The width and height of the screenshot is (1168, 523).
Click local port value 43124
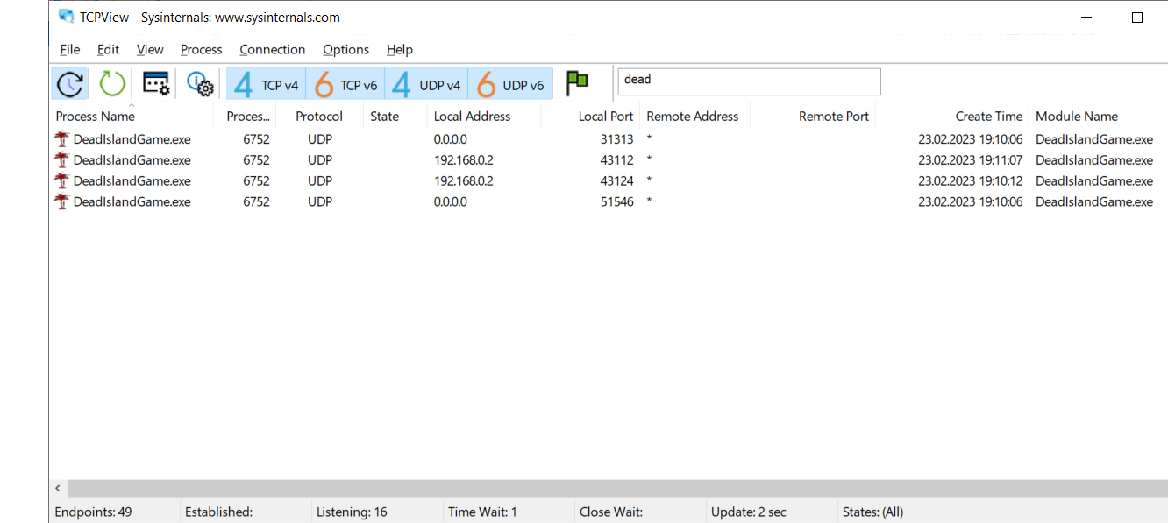[x=616, y=181]
